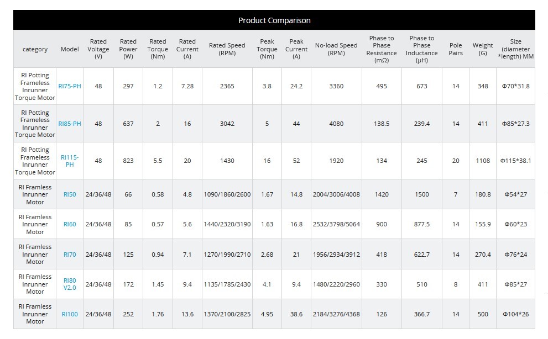Click the Rated Power (W) header
Viewport: 548px width, 339px height.
128,49
